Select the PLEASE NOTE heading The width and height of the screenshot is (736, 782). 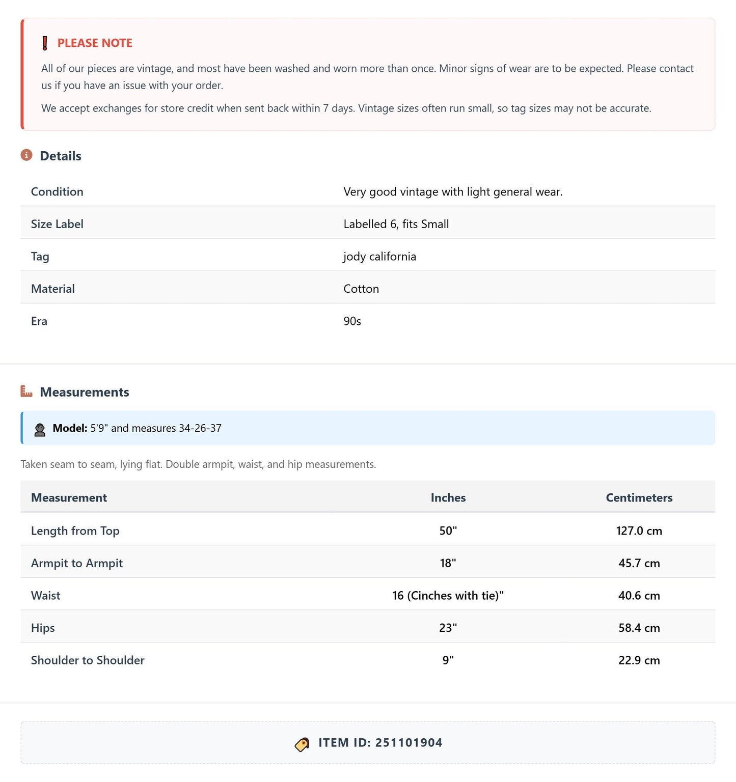point(95,43)
